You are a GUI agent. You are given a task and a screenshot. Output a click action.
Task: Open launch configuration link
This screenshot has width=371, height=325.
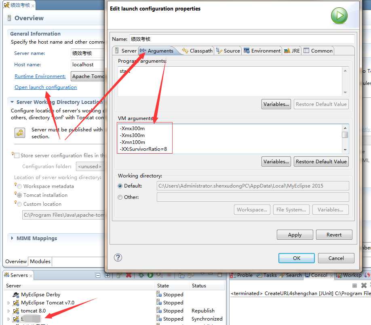coord(46,87)
